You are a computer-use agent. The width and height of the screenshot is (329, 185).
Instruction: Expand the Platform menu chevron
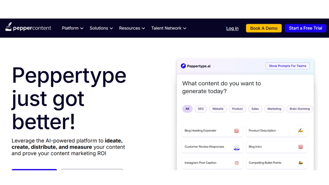click(82, 28)
